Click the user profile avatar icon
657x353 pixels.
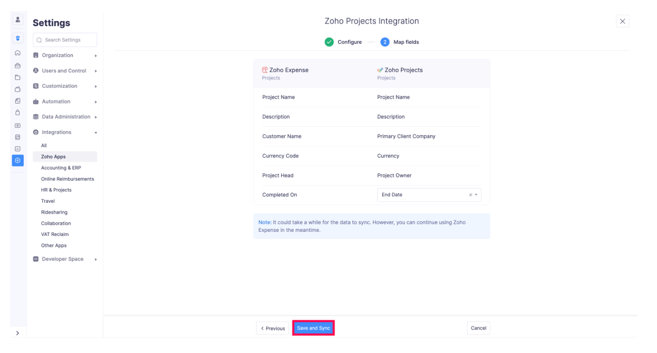point(18,19)
